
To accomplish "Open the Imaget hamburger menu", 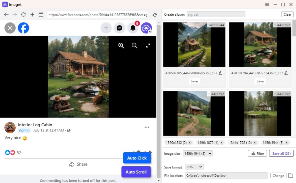I will (267, 4).
